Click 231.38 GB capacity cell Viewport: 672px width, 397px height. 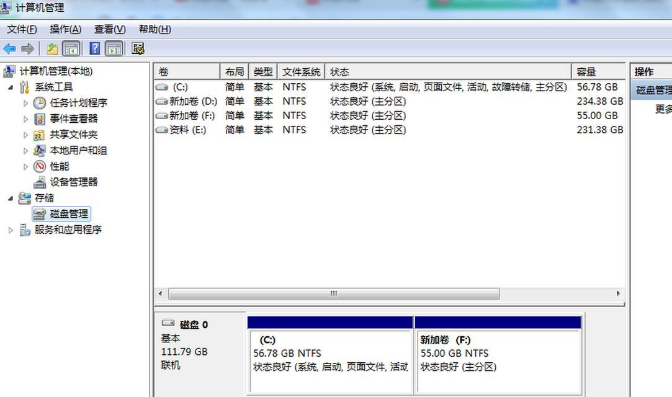599,130
